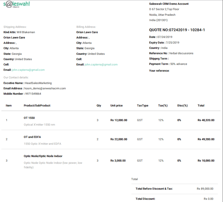The image size is (223, 202).
Task: Click the Total Before Discount & Tax amount
Action: (205, 189)
